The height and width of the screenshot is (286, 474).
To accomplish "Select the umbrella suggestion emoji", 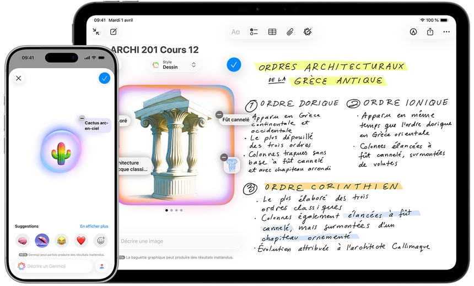I will (42, 240).
